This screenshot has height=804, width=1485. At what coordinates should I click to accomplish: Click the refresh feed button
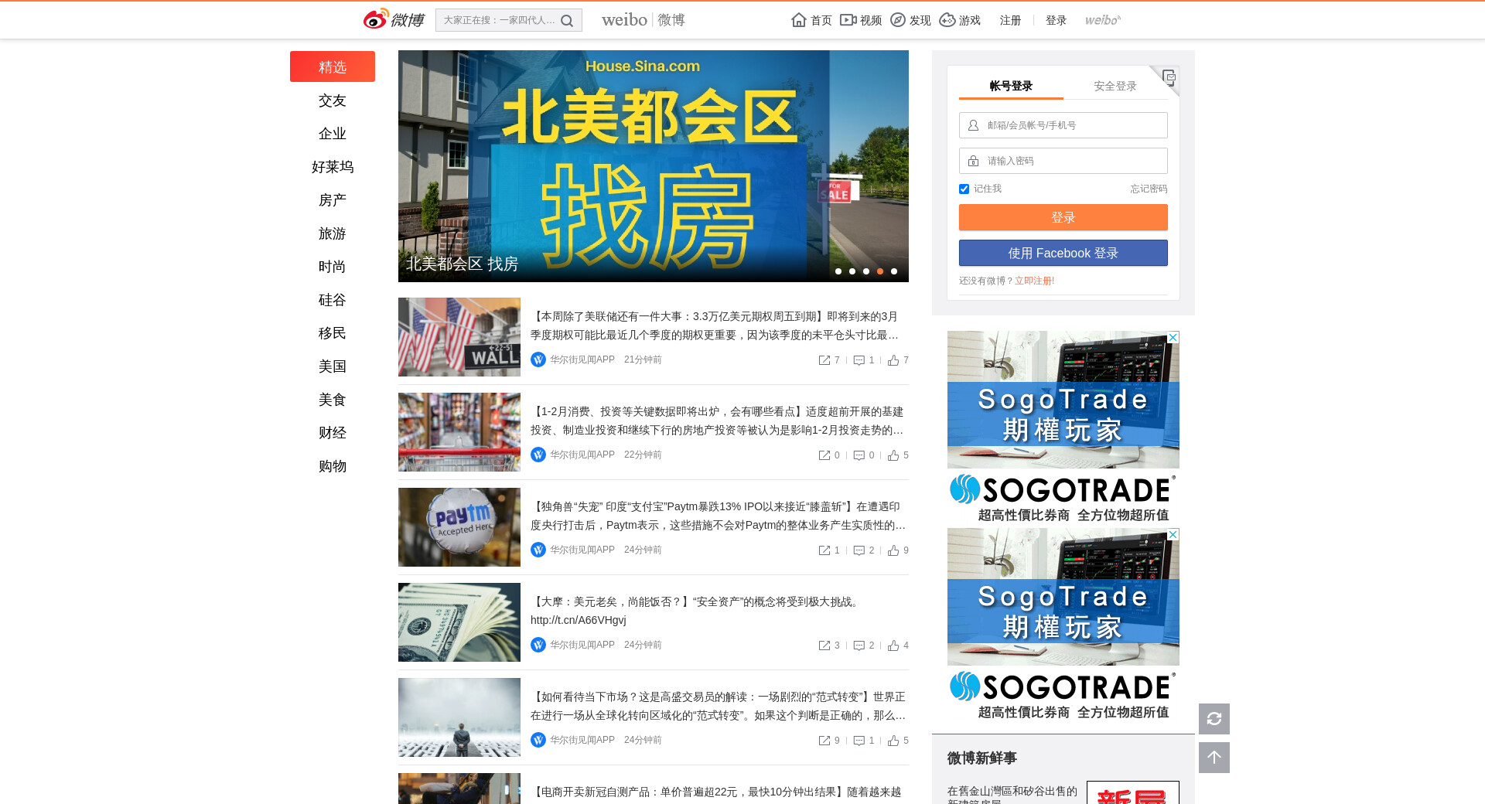coord(1214,719)
